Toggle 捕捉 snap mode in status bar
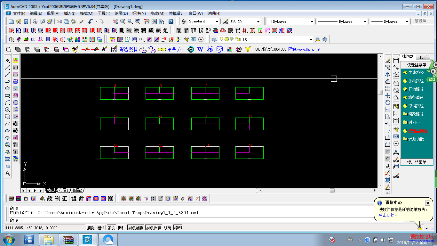The height and width of the screenshot is (246, 437). click(91, 228)
